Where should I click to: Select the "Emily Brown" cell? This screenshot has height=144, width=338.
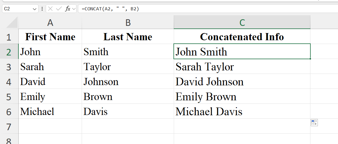242,97
